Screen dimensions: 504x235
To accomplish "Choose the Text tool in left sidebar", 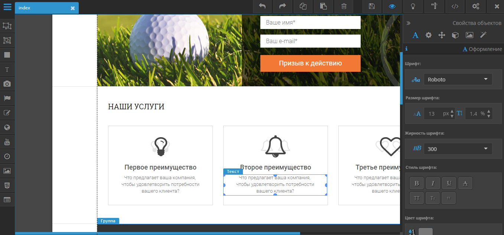I will (x=7, y=69).
